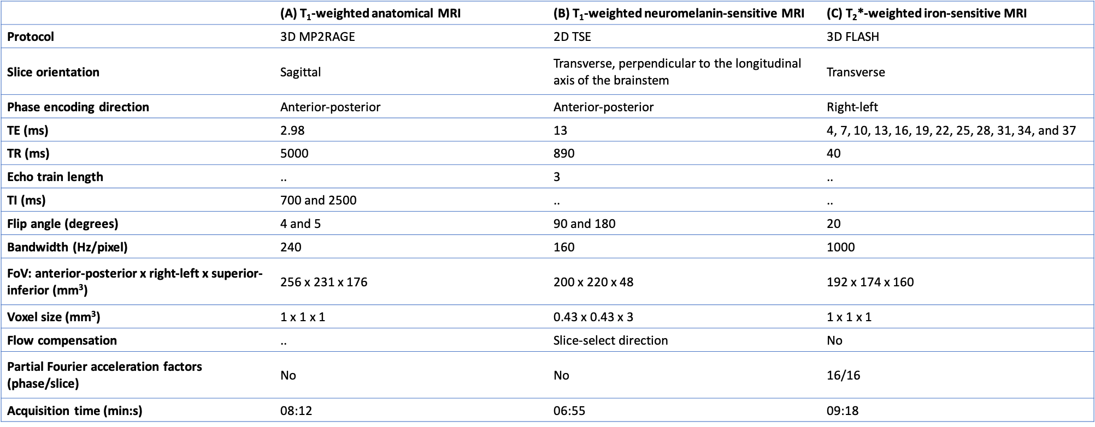
Task: Click the Sagittal slice orientation cell
Action: click(301, 72)
